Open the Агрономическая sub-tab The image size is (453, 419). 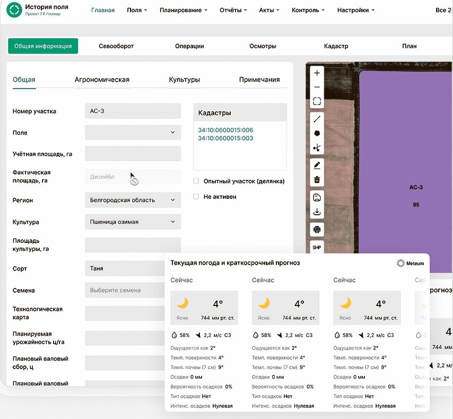102,80
